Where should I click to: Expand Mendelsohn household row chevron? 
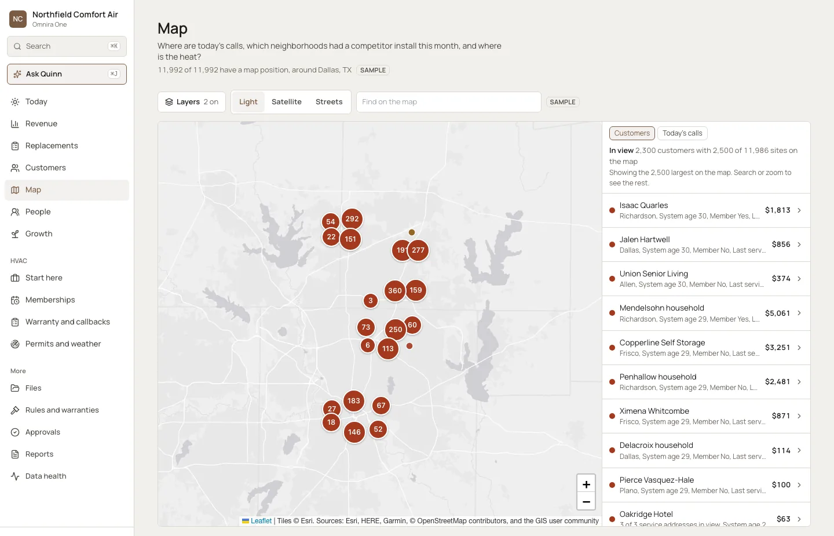(x=799, y=313)
